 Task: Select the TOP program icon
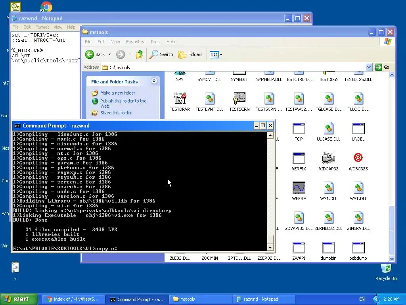(x=299, y=128)
